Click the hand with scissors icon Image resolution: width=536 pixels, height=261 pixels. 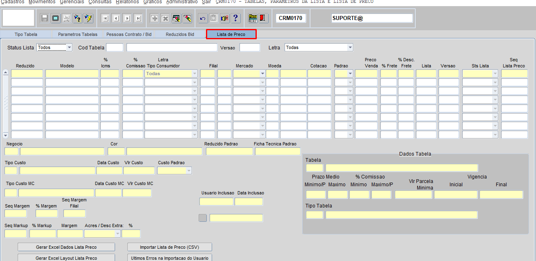pos(224,18)
